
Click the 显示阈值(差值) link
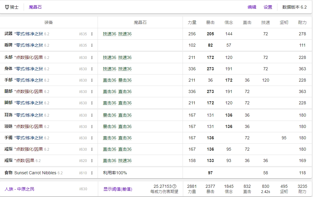click(118, 189)
